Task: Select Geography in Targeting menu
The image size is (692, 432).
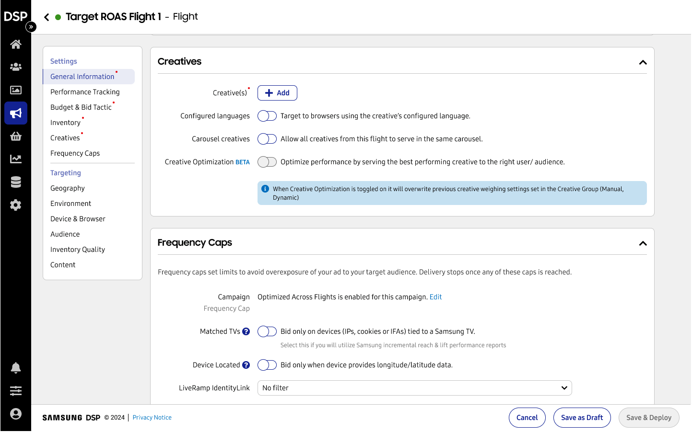Action: (68, 188)
